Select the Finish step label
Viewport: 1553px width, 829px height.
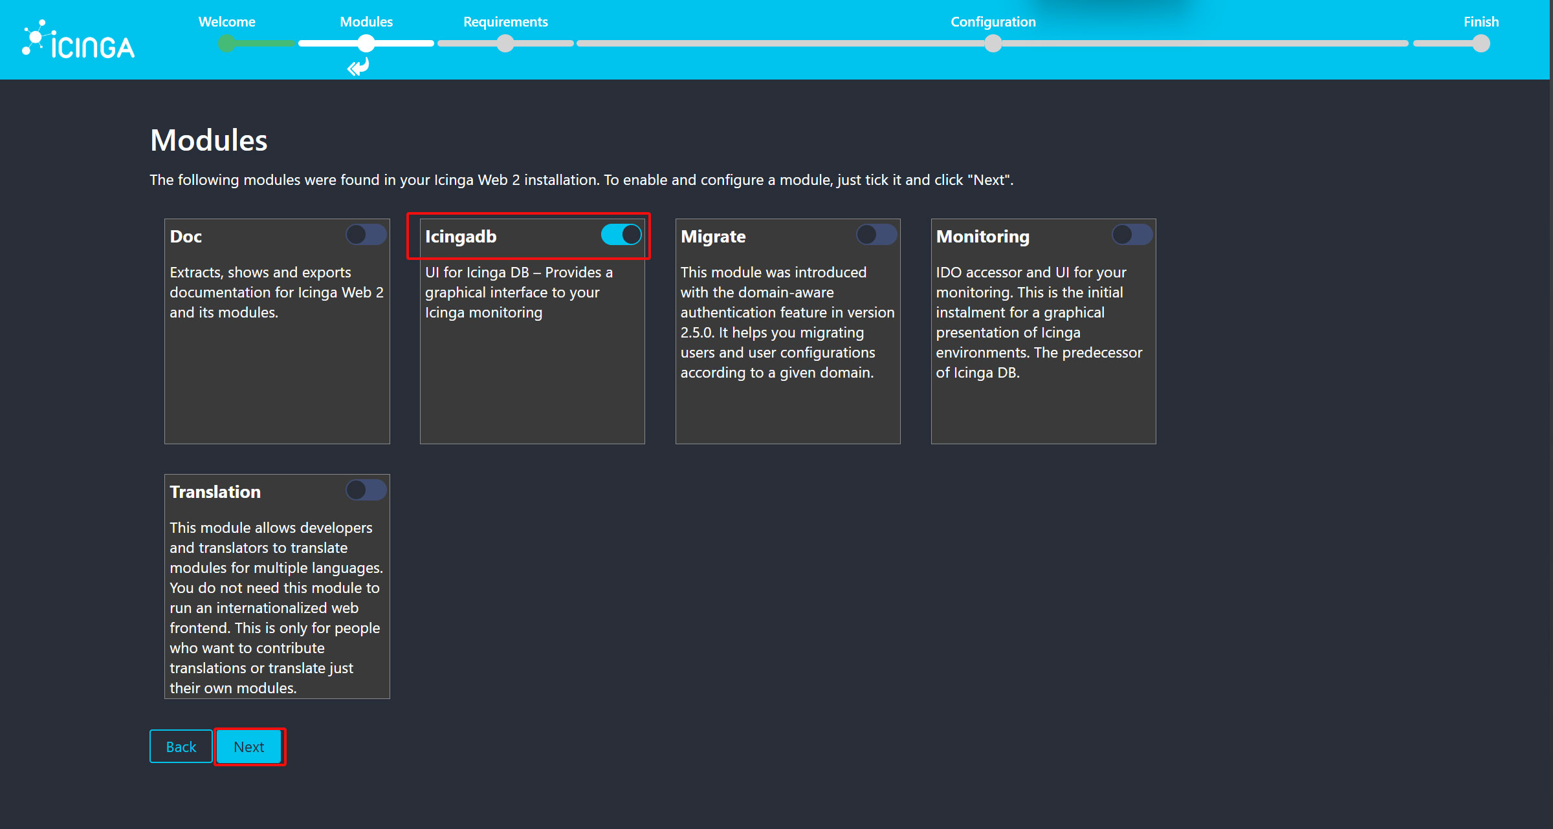pos(1481,22)
